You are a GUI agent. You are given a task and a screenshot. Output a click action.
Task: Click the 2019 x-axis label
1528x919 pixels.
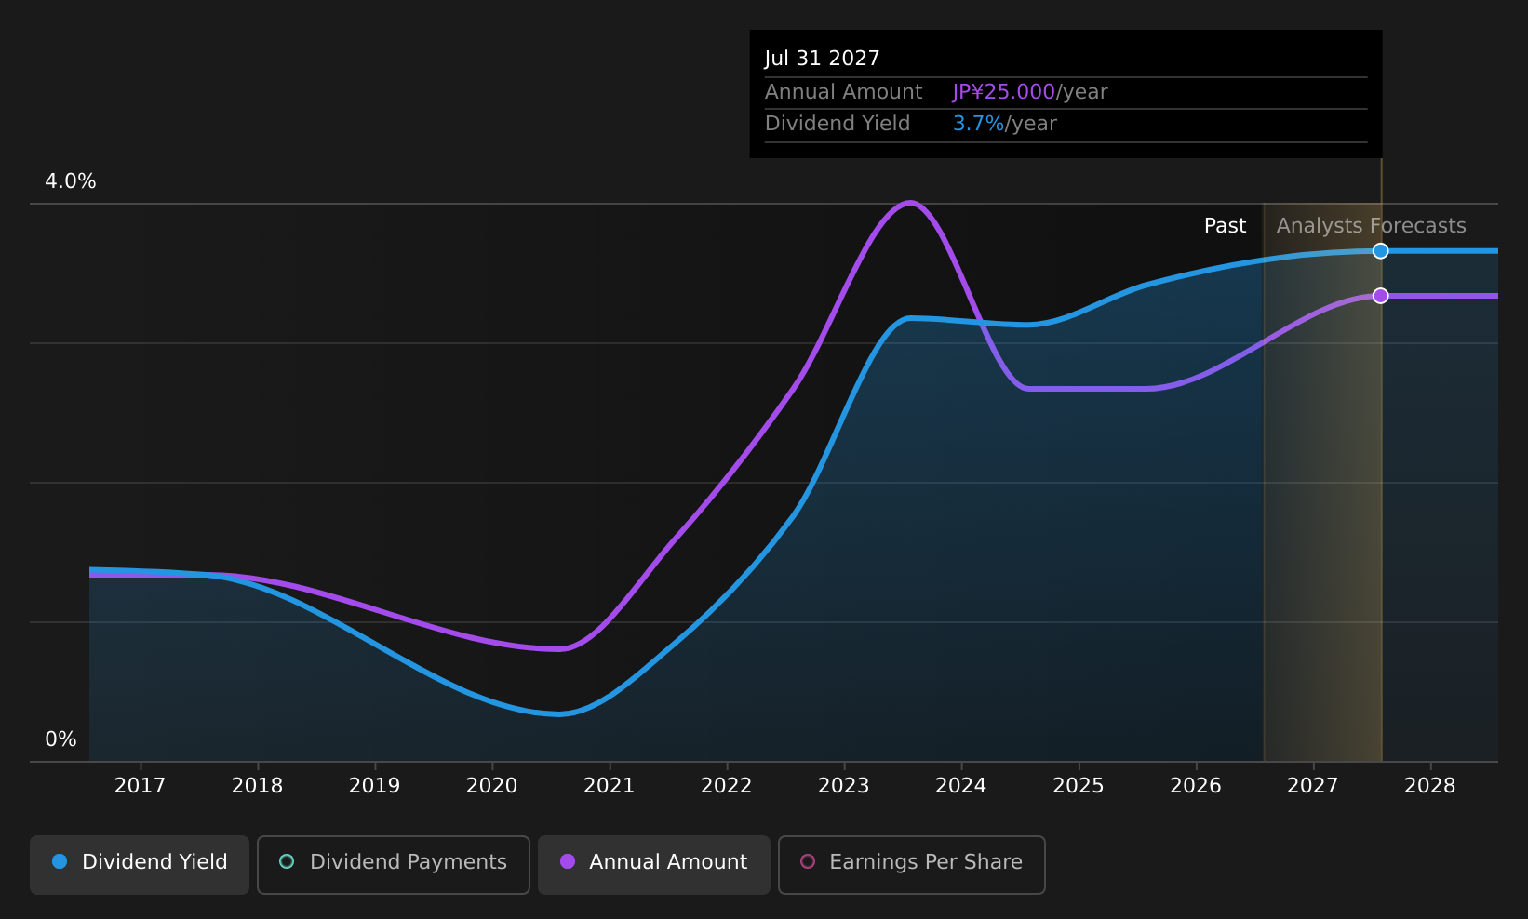[374, 786]
